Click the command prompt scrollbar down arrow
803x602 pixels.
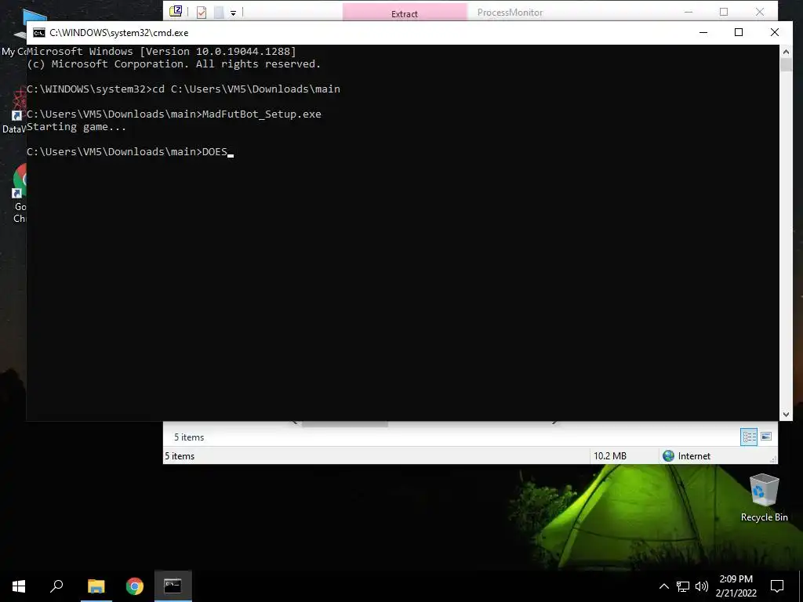coord(786,415)
